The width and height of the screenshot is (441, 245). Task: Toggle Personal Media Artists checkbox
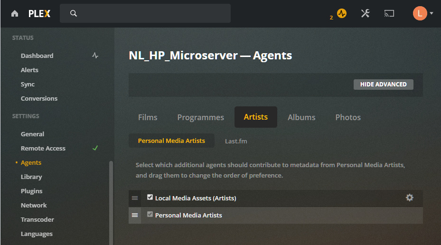coord(150,215)
